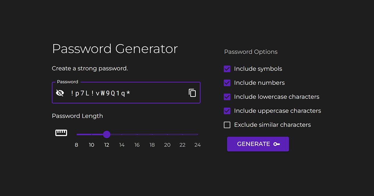This screenshot has width=374, height=196.
Task: Toggle password visibility eye icon
Action: (x=60, y=93)
